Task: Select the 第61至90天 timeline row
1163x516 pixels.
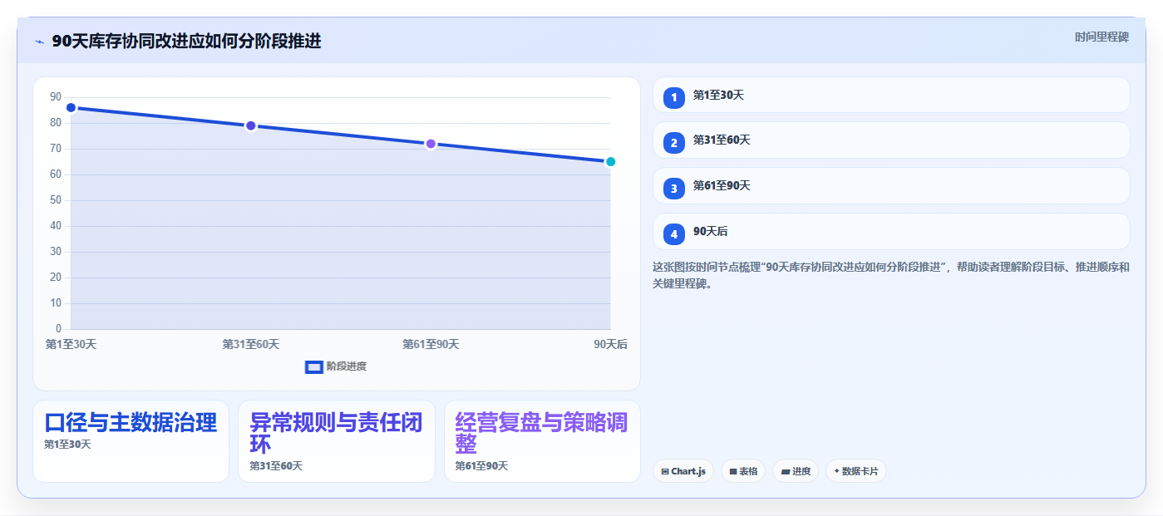Action: (891, 186)
